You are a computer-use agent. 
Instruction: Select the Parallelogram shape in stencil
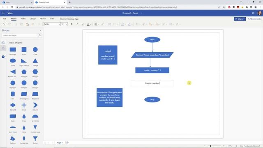pos(24,94)
